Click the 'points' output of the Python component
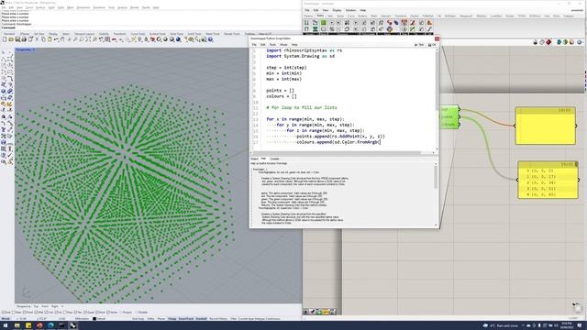This screenshot has width=587, height=330. (447, 116)
